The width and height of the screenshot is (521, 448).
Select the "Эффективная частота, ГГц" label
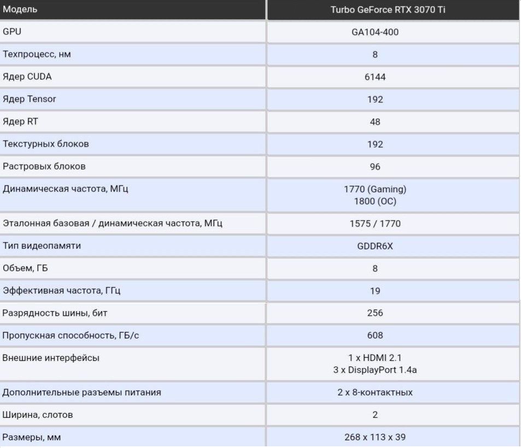[62, 290]
